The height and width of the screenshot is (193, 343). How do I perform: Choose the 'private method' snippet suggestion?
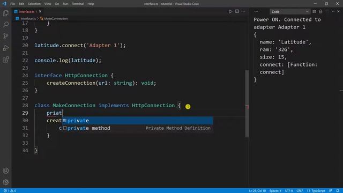click(x=137, y=128)
